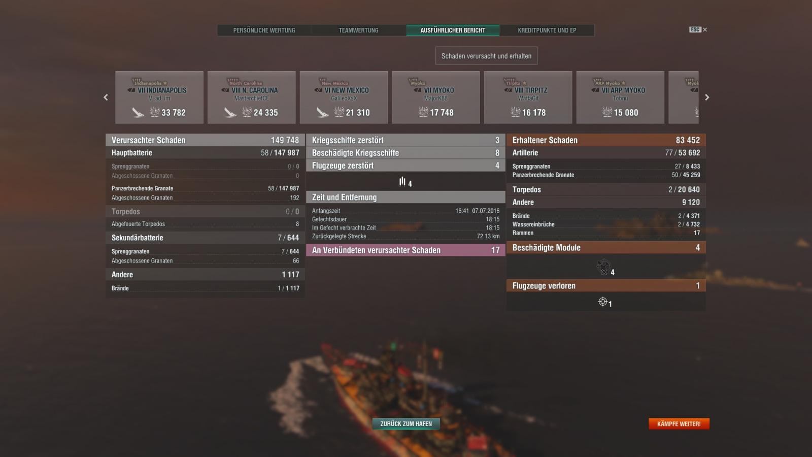Click the left arrow of the ship carousel
812x457 pixels.
(106, 97)
